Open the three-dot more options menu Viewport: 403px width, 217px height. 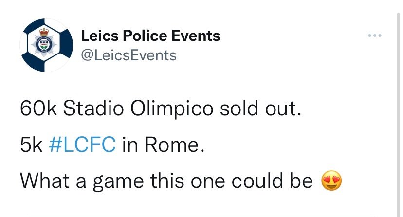click(374, 36)
